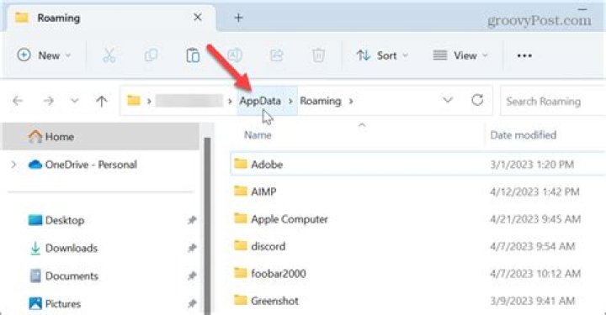The width and height of the screenshot is (606, 315).
Task: Click AIMP folder's yellow icon
Action: pyautogui.click(x=241, y=191)
